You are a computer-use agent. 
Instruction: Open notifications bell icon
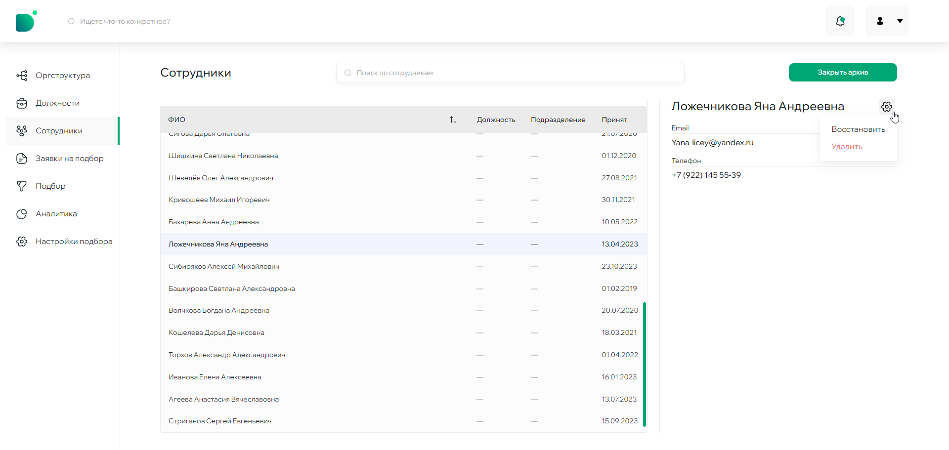pos(840,21)
